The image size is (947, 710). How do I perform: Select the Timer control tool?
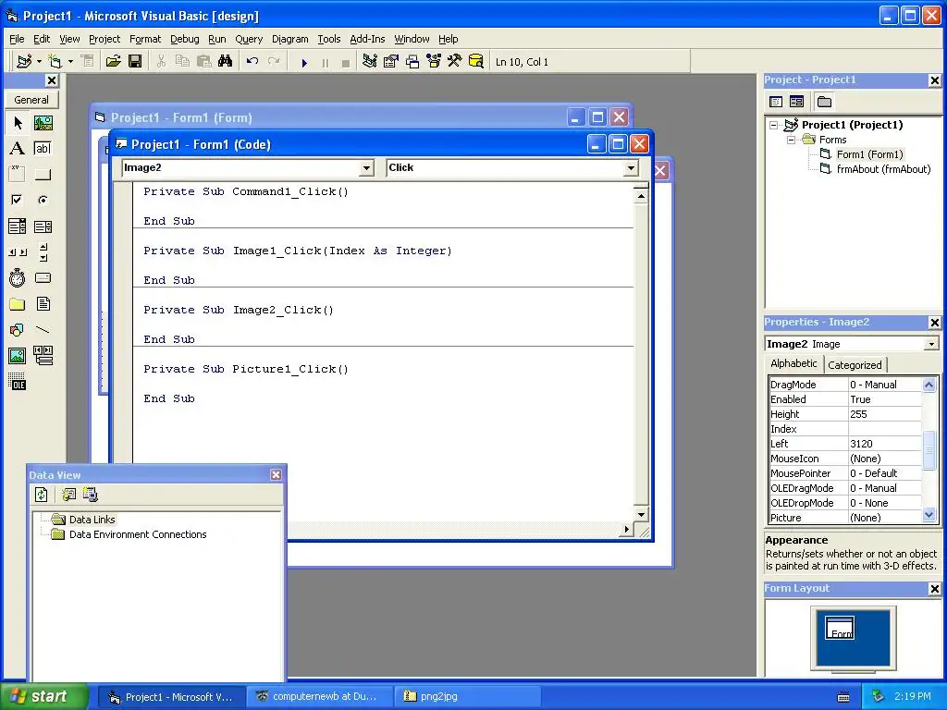pos(18,277)
